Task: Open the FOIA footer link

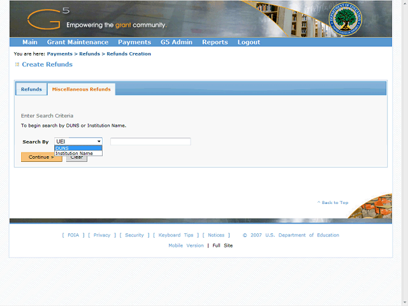Action: [x=73, y=235]
